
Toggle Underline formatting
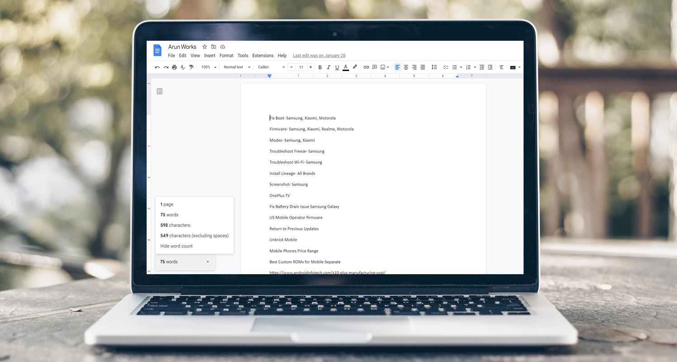[337, 67]
